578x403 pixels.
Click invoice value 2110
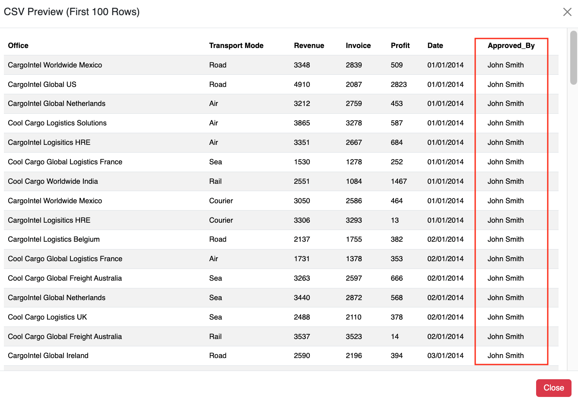point(354,317)
